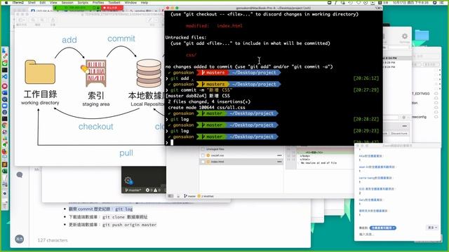The width and height of the screenshot is (449, 252).
Task: Open the desktop folder icon
Action: 422,36
